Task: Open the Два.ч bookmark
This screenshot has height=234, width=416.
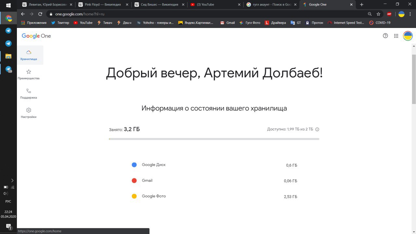Action: tap(124, 23)
